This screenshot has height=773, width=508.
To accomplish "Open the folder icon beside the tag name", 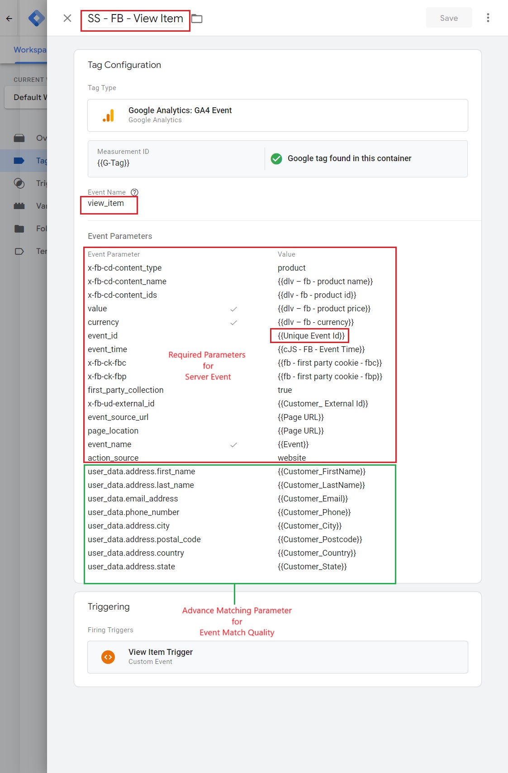I will (x=197, y=19).
